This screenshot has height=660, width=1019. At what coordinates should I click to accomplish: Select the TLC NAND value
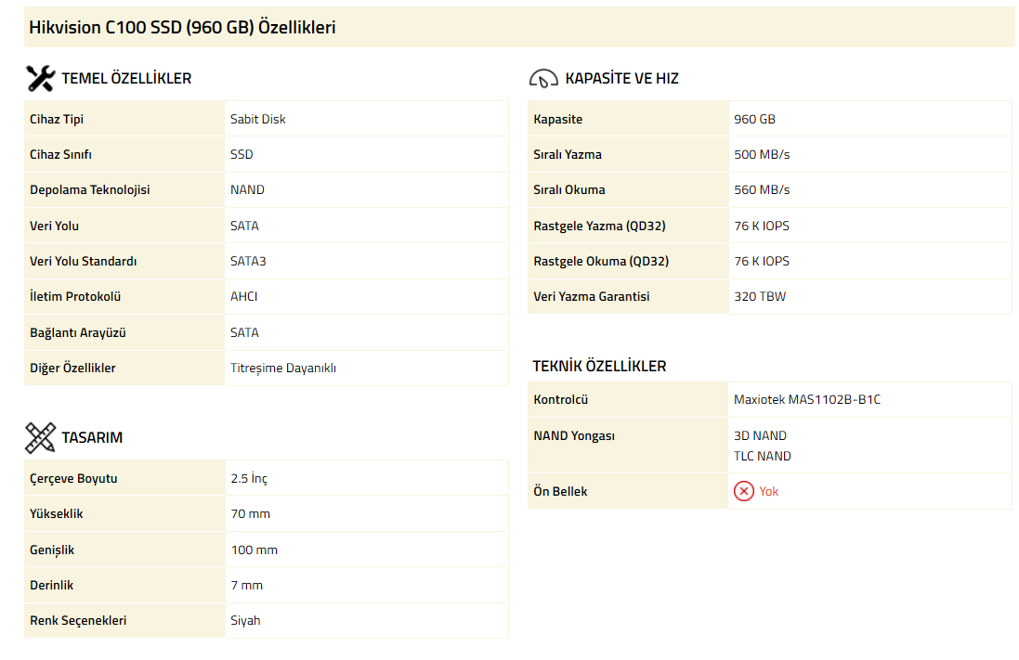(x=763, y=456)
